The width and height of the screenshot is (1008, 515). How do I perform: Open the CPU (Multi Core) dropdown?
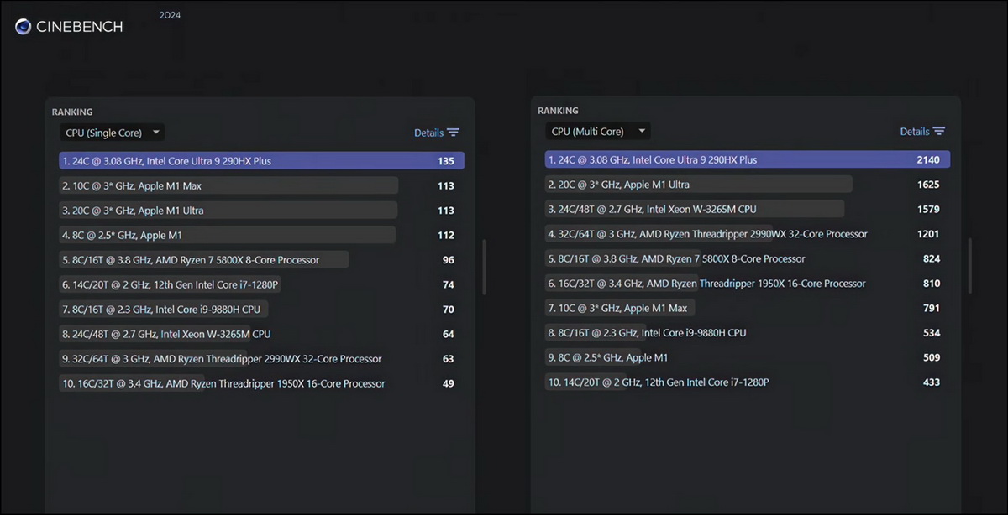tap(598, 132)
